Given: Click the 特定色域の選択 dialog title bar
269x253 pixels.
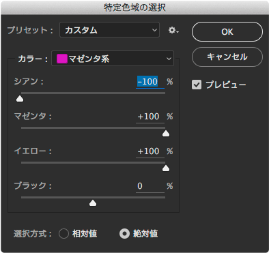Looking at the screenshot, I should tap(134, 8).
